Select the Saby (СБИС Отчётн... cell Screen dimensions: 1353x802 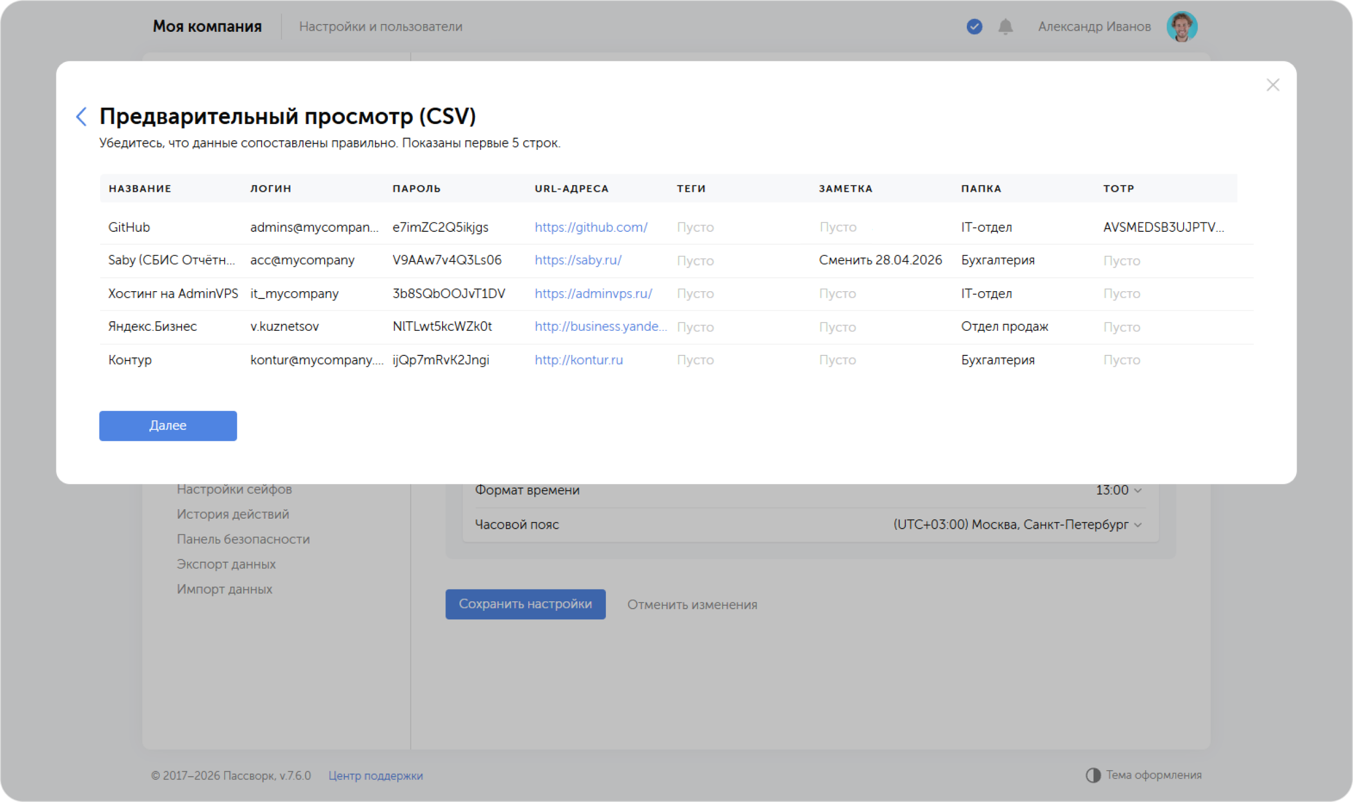point(172,260)
